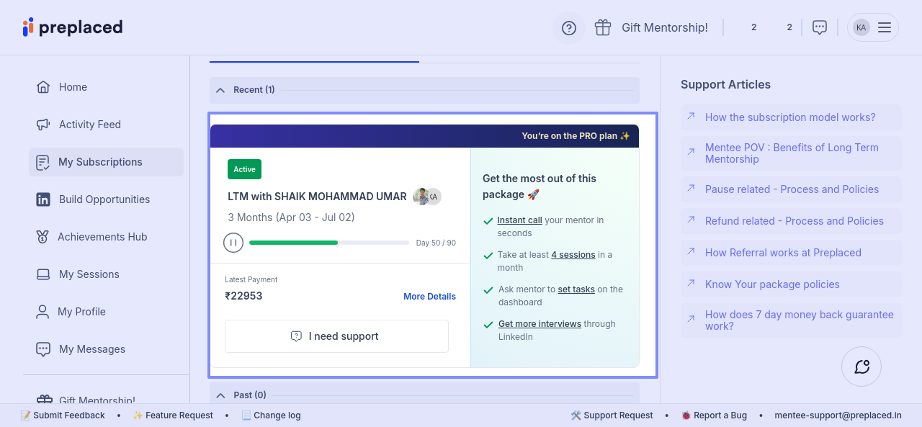Viewport: 922px width, 427px height.
Task: Click the My Profile person icon
Action: click(42, 312)
